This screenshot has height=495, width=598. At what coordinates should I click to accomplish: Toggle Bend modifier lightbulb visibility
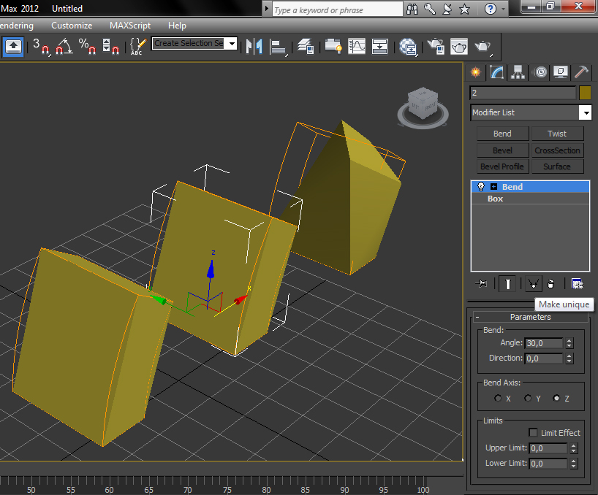coord(481,187)
